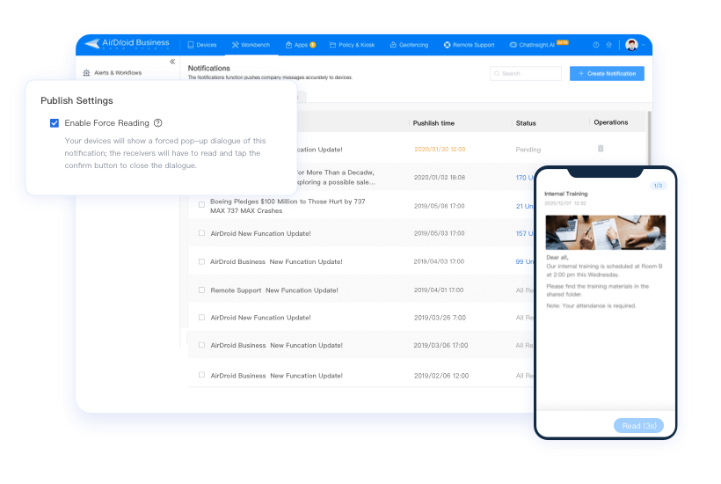Screen dimensions: 721x484
Task: Click the Pending status text
Action: tap(528, 150)
